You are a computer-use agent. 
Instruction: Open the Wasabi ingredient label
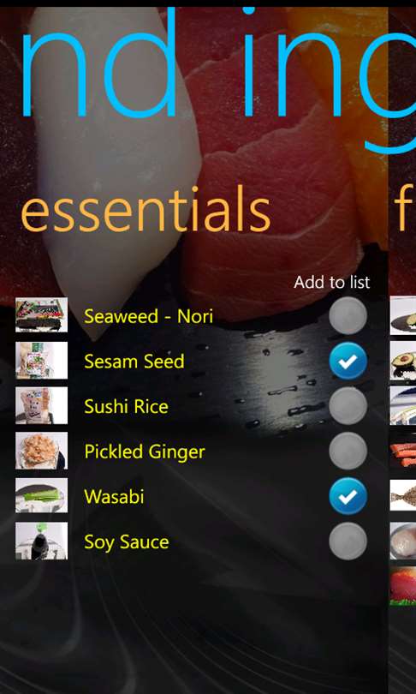114,497
